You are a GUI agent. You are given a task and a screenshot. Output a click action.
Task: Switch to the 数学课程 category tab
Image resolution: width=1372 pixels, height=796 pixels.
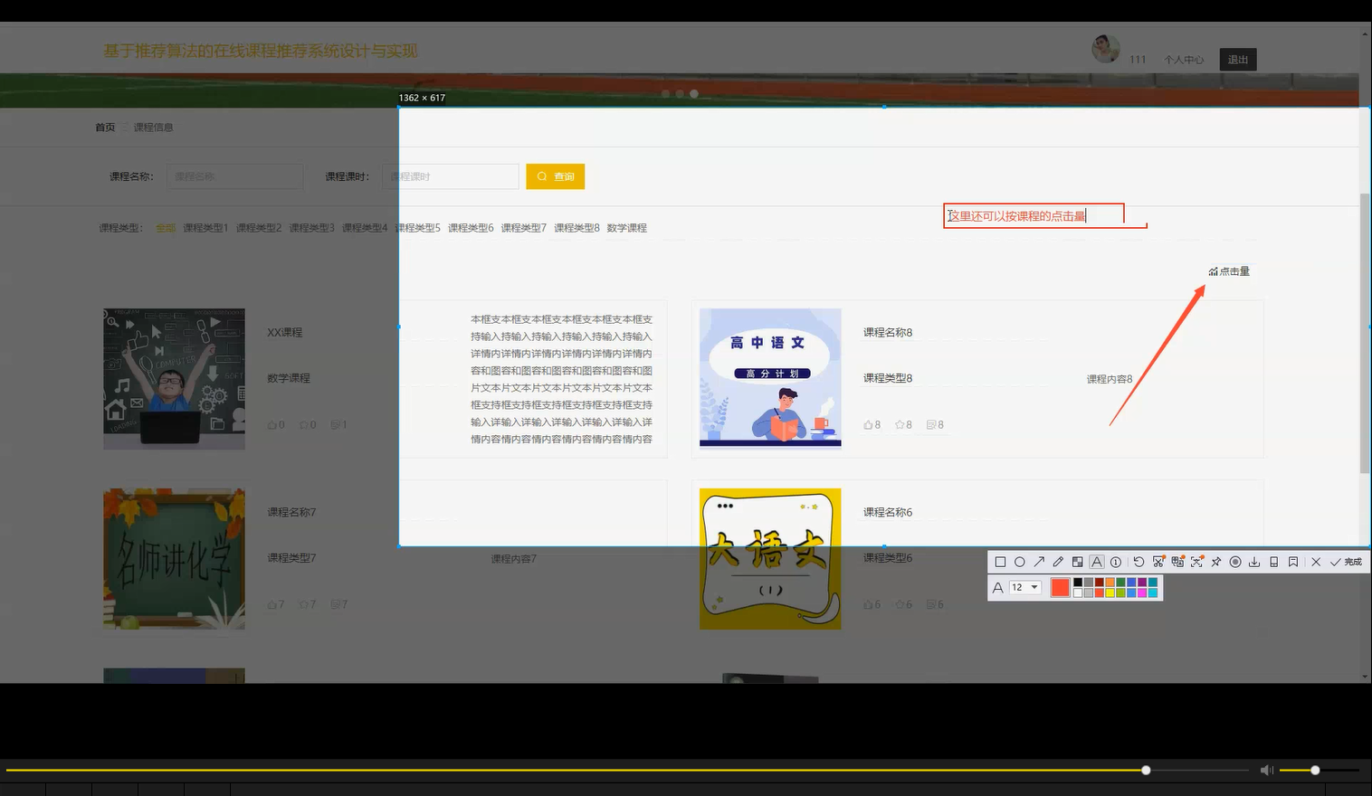(626, 228)
